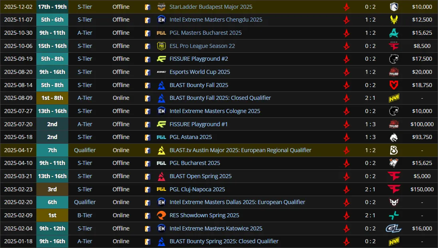This screenshot has height=248, width=438.
Task: Click the FaZe logo in PGL Cluj-Napoca 2025 row
Action: [394, 189]
